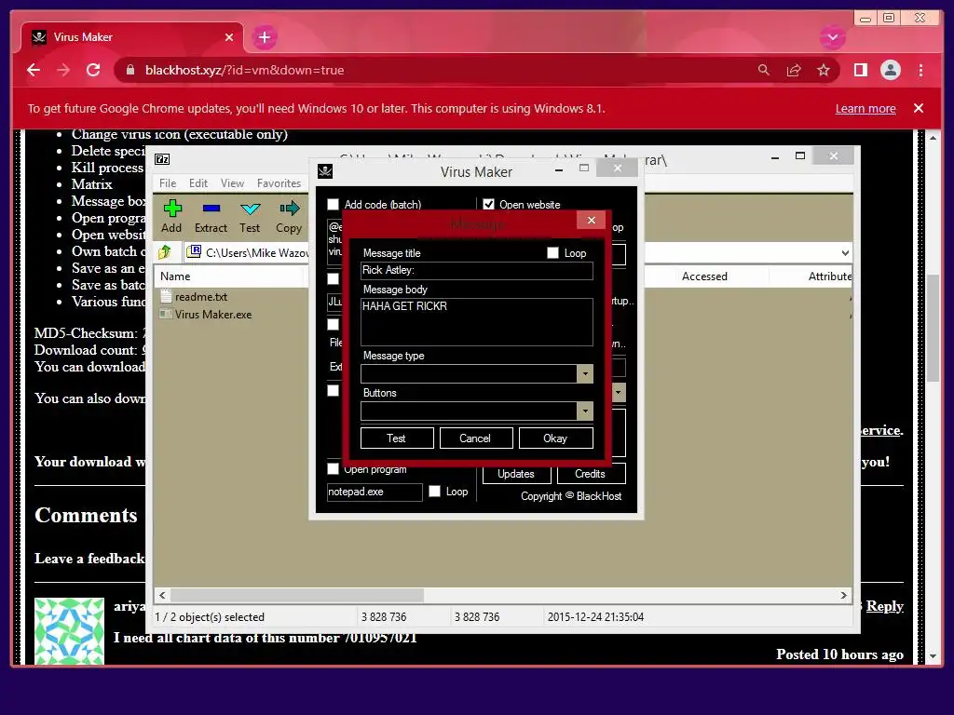Image resolution: width=954 pixels, height=715 pixels.
Task: Close the Message dialog
Action: 591,220
